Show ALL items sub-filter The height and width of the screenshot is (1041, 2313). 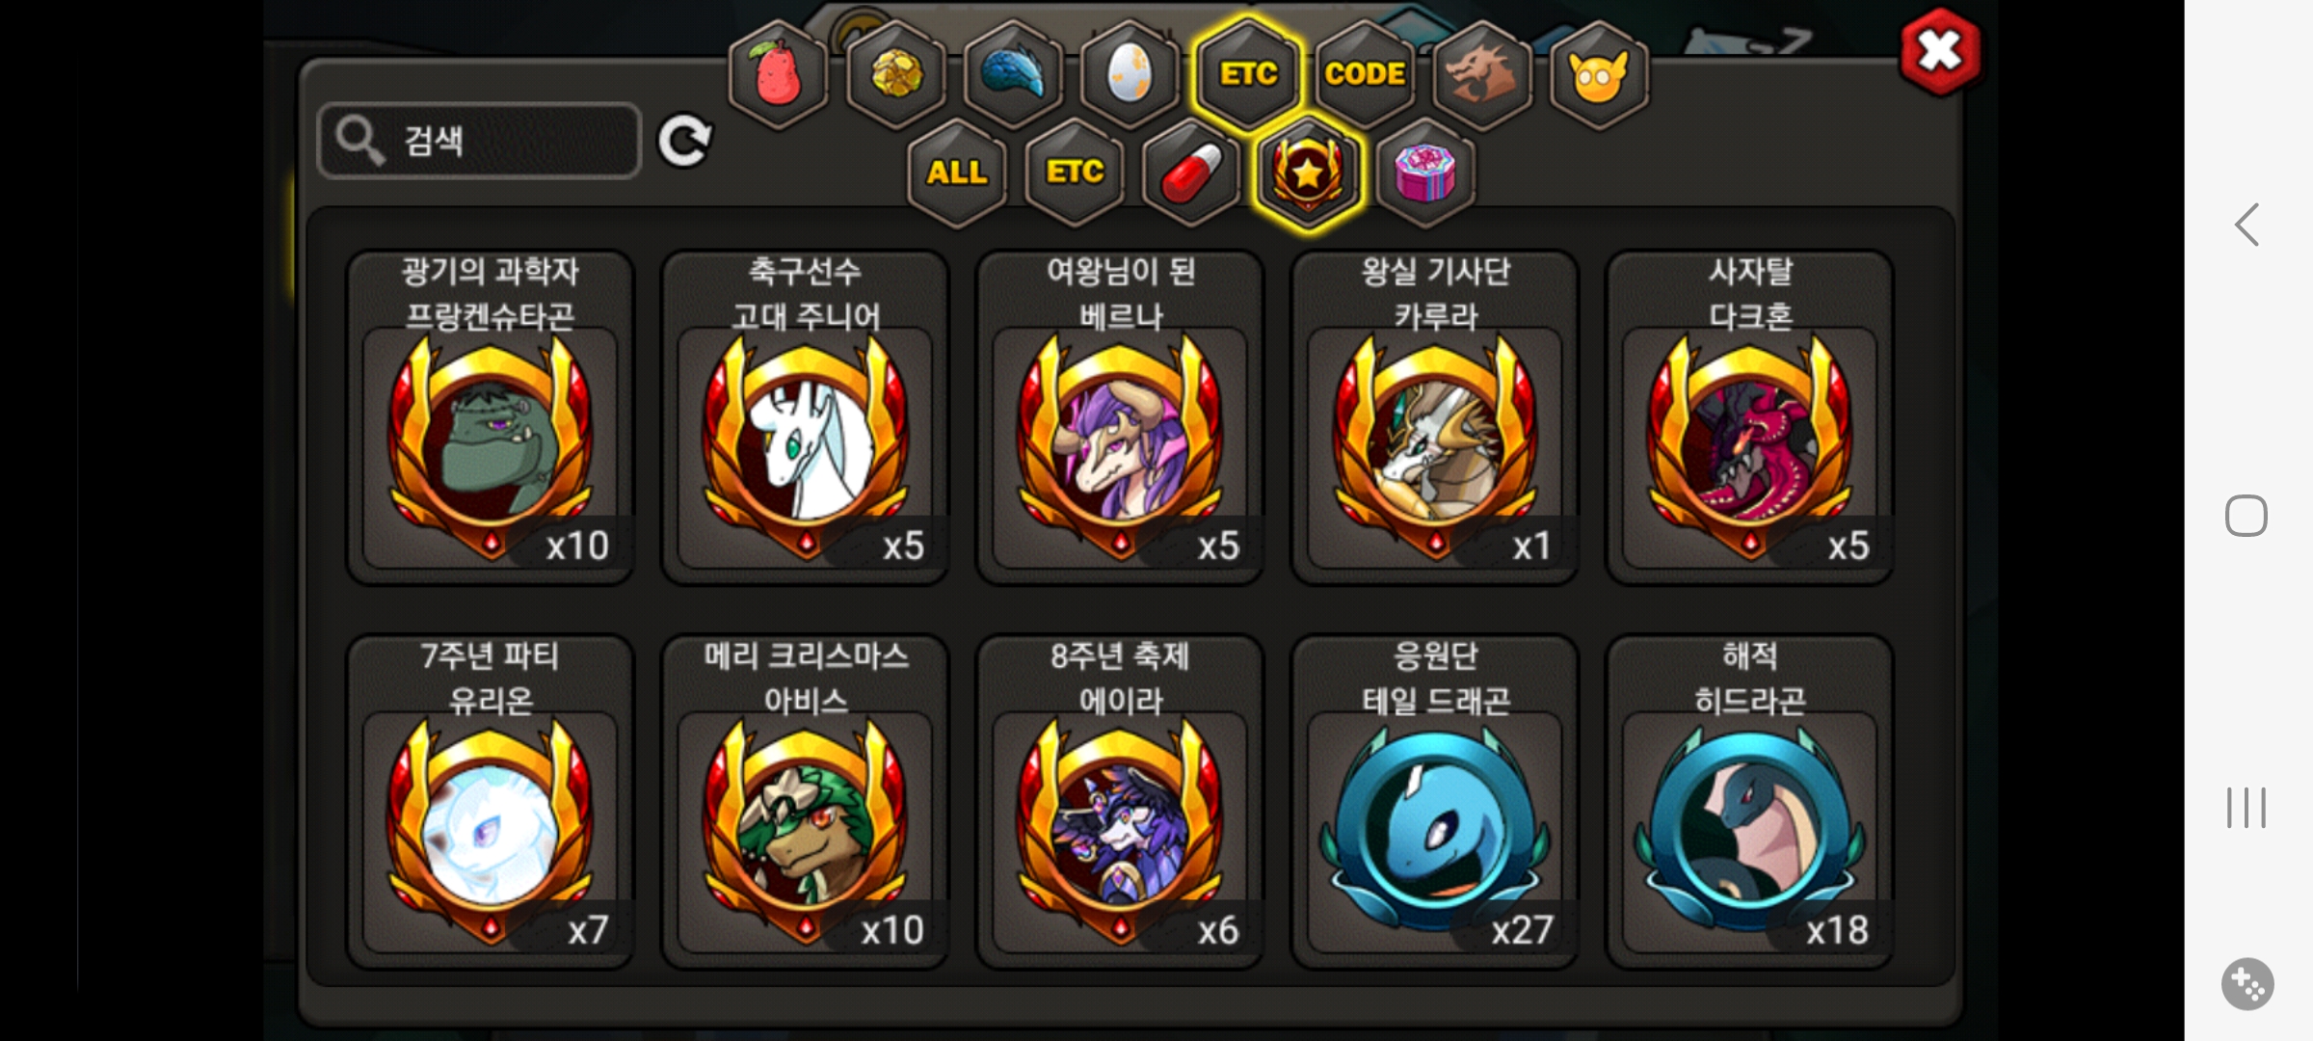tap(957, 173)
